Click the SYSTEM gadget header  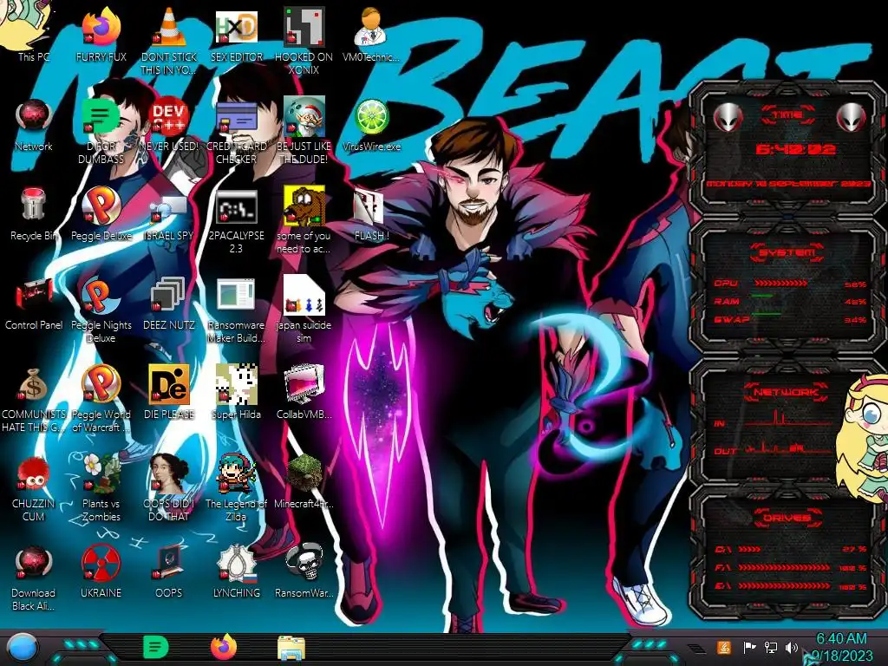coord(787,252)
